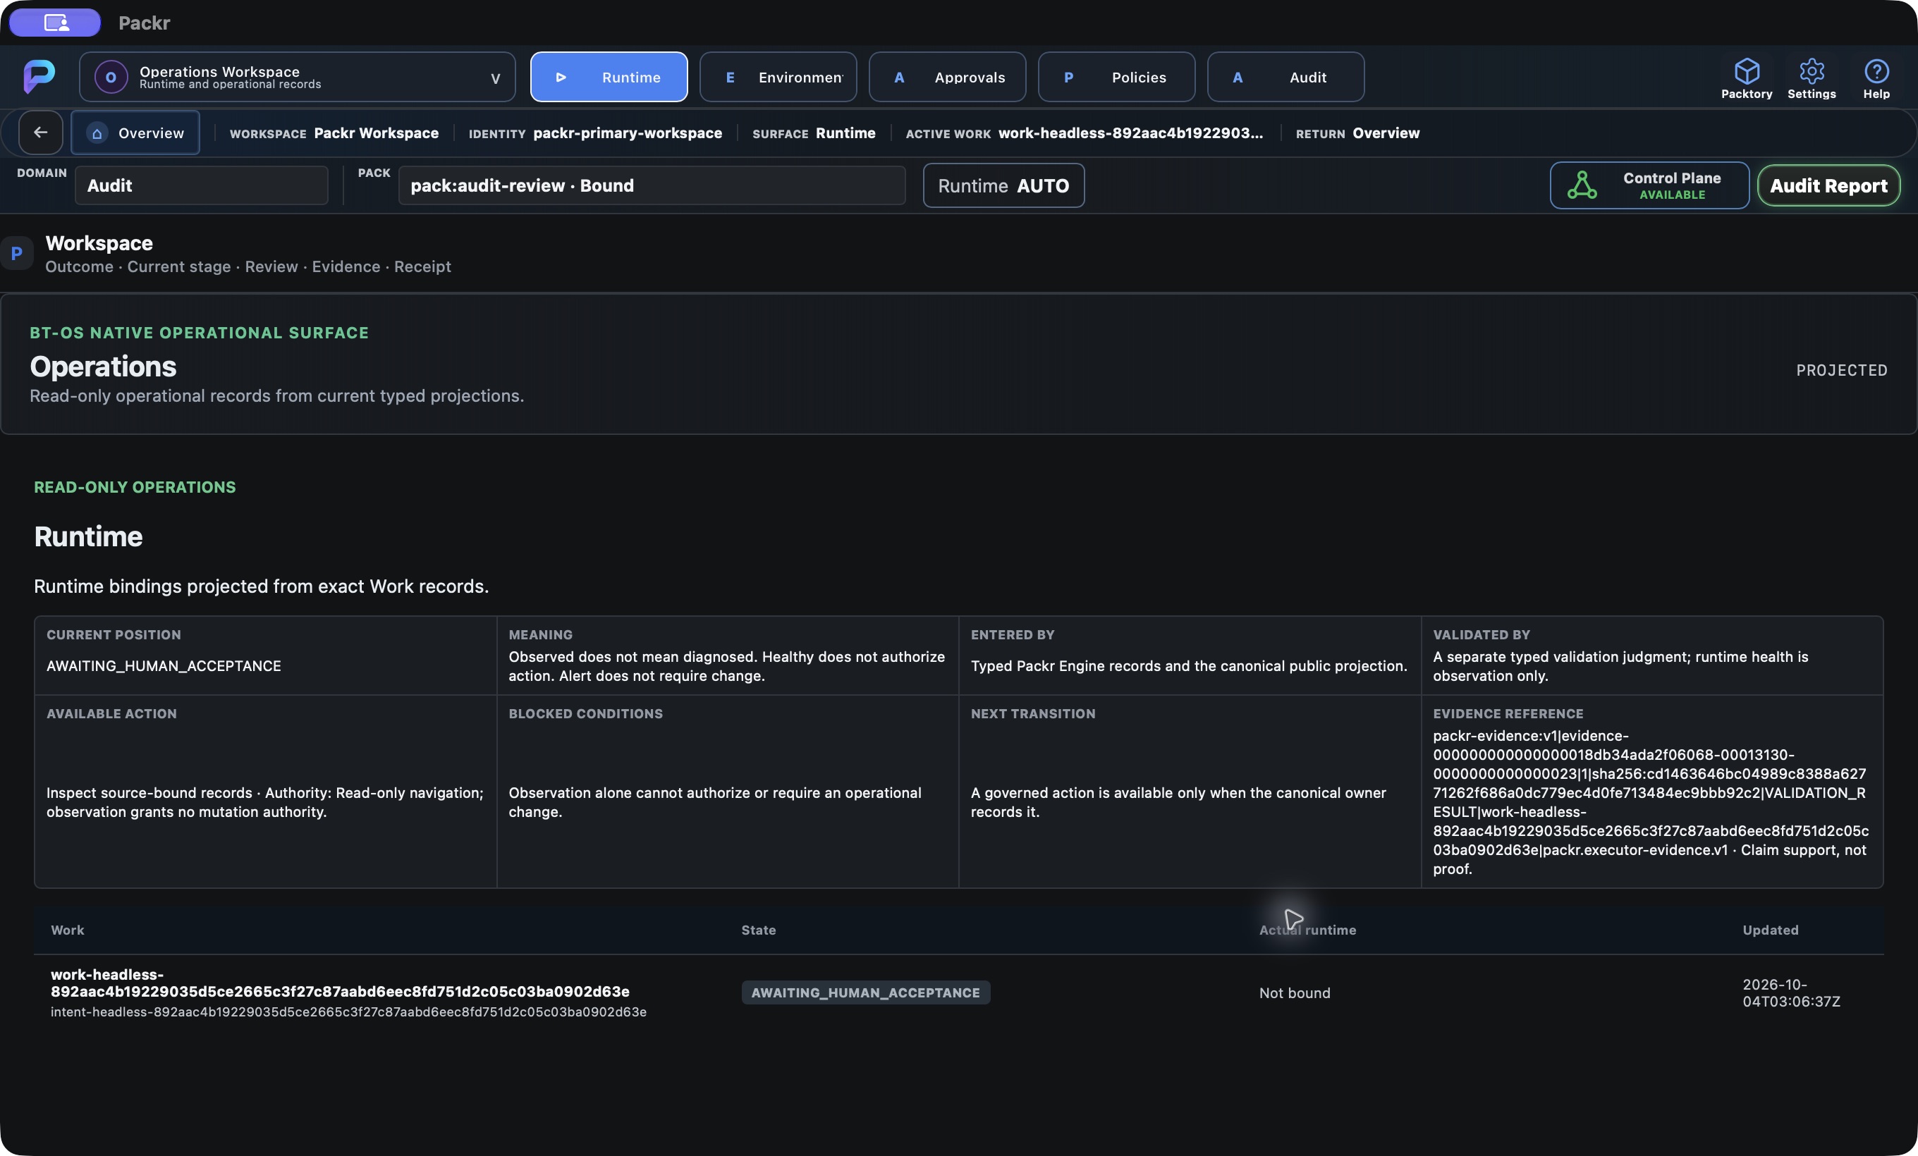Click the Actual runtime column header
Viewport: 1918px width, 1156px height.
click(x=1308, y=930)
